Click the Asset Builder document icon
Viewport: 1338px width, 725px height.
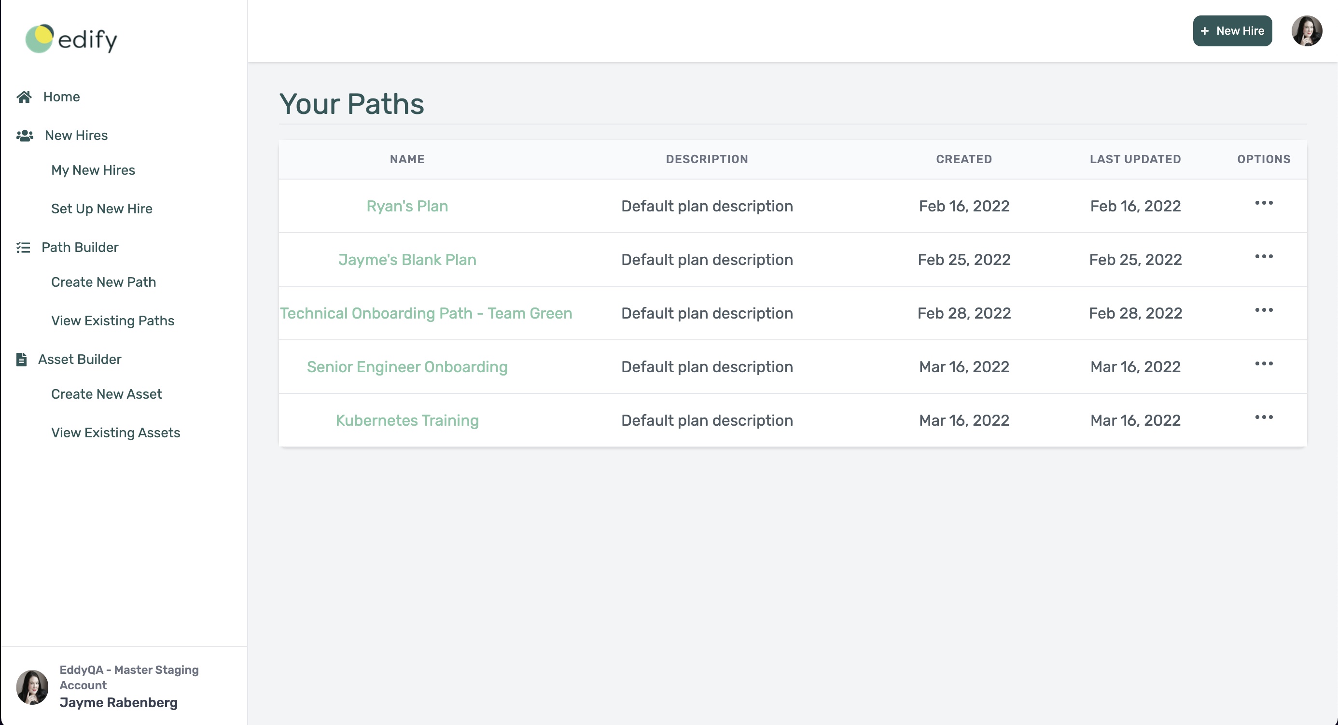click(21, 359)
